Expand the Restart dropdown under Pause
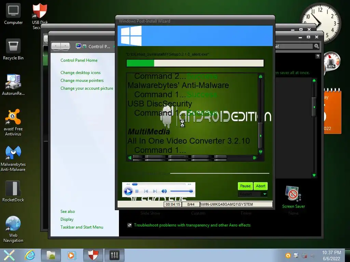Screen dimensions: 350x262 click(x=265, y=194)
